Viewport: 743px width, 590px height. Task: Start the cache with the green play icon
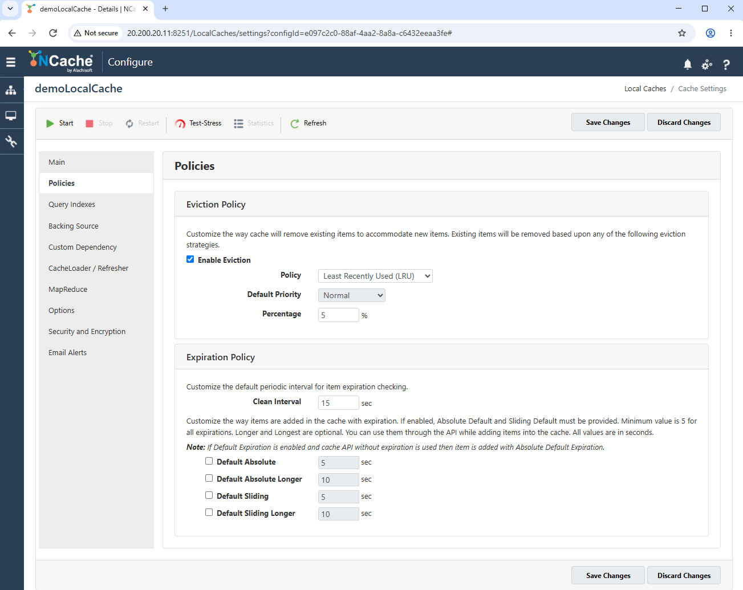(60, 123)
